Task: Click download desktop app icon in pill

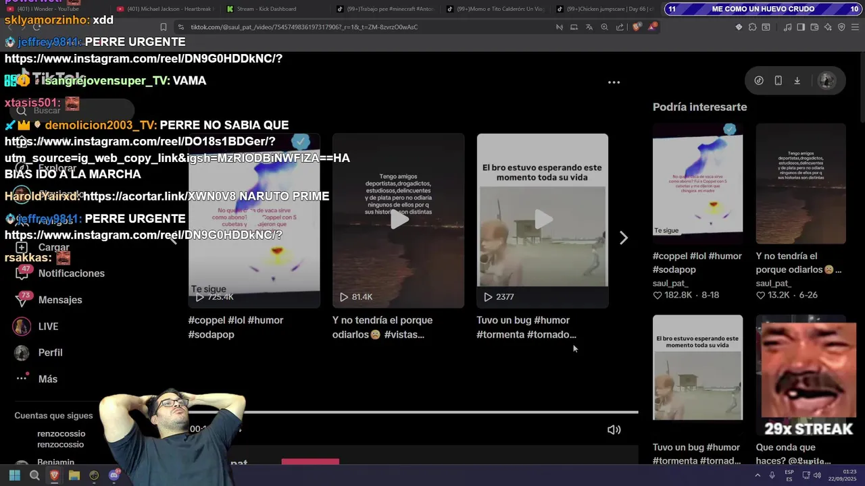Action: click(x=797, y=80)
